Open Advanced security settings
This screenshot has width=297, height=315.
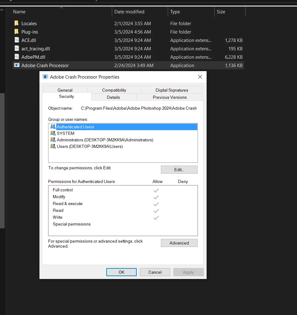point(179,243)
